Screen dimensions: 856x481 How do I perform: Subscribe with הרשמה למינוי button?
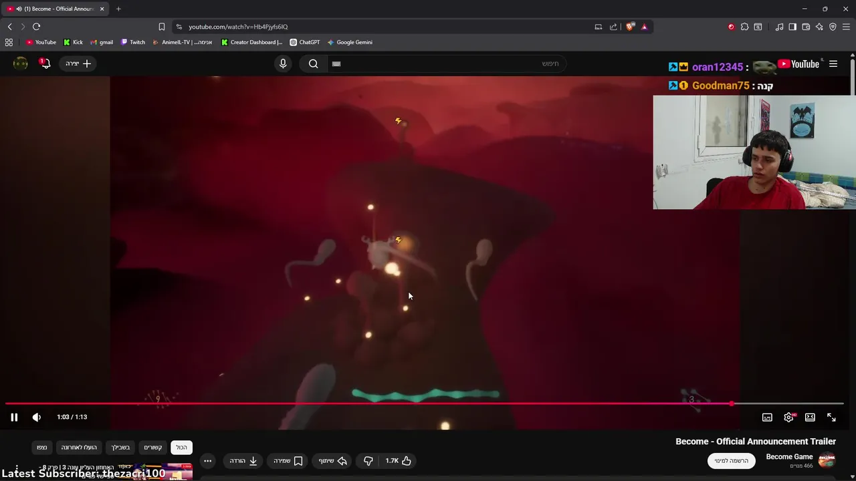pyautogui.click(x=731, y=460)
